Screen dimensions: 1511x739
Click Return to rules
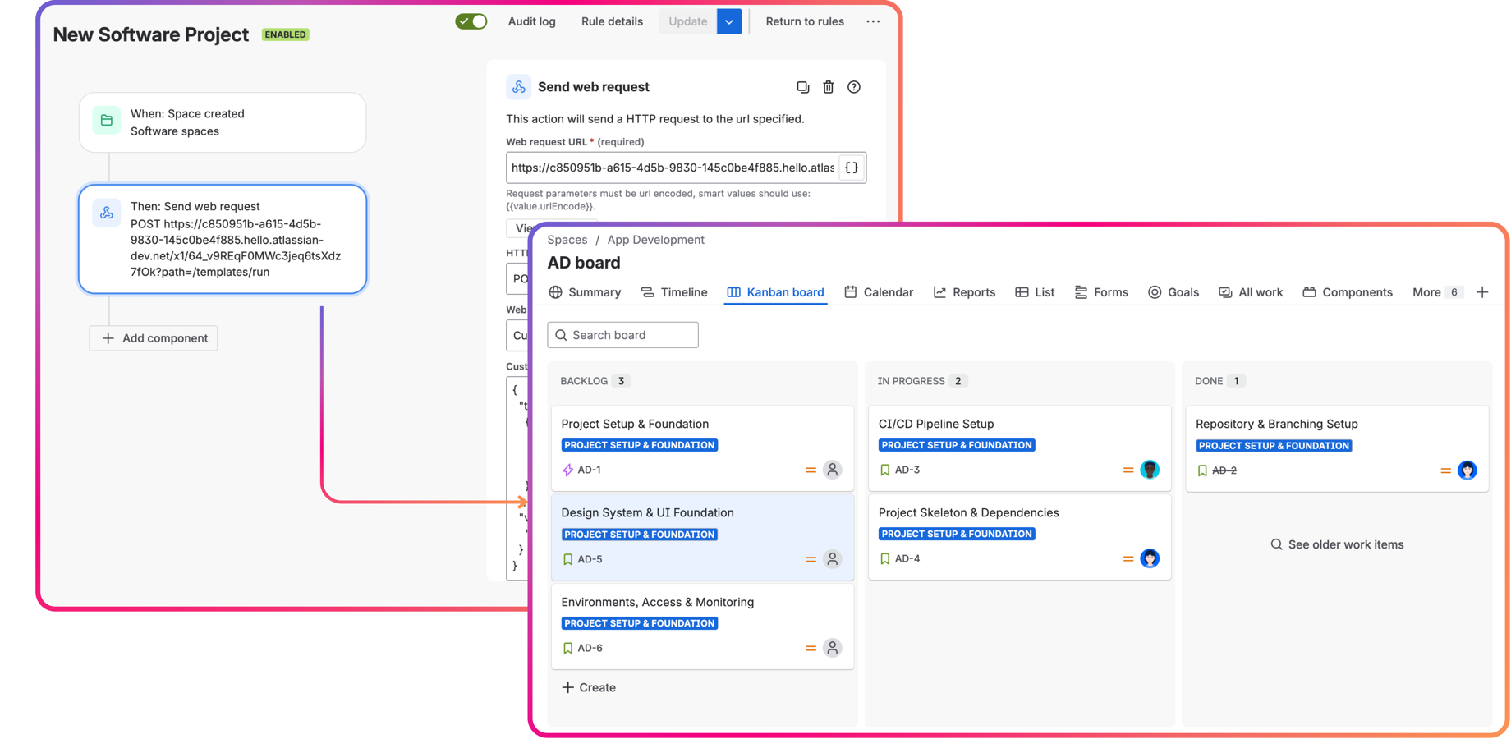(x=805, y=21)
